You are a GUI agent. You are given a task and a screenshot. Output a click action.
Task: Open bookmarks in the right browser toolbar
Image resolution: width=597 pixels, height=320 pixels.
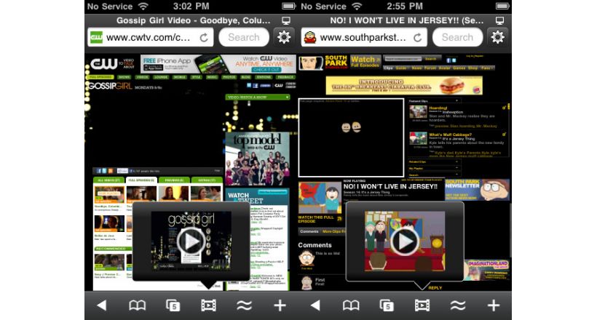point(351,305)
